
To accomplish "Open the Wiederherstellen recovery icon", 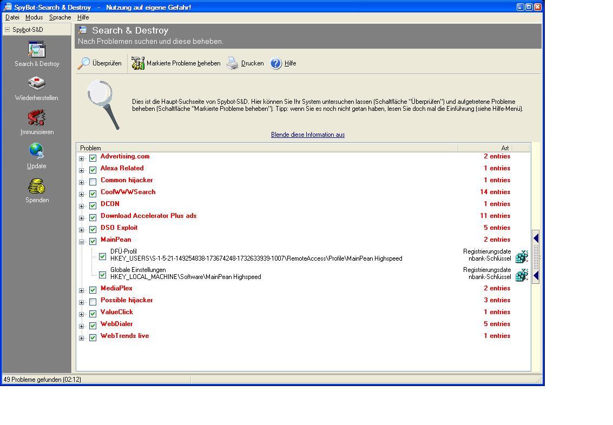I will point(37,83).
